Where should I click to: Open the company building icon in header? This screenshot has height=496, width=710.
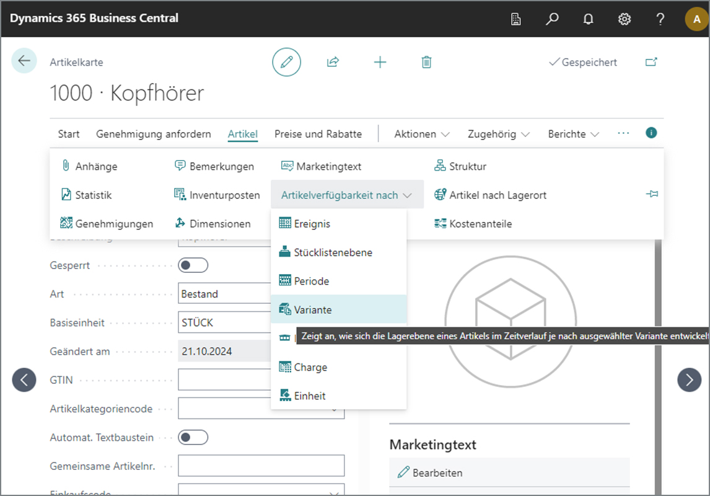click(515, 19)
